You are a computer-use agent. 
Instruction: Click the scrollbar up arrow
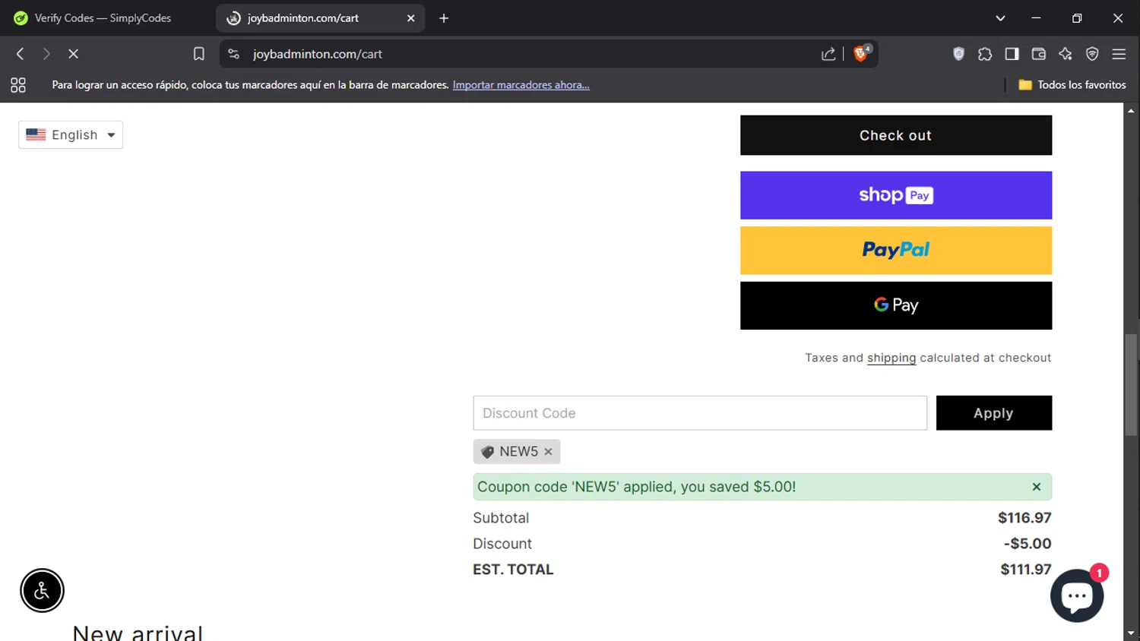coord(1132,110)
